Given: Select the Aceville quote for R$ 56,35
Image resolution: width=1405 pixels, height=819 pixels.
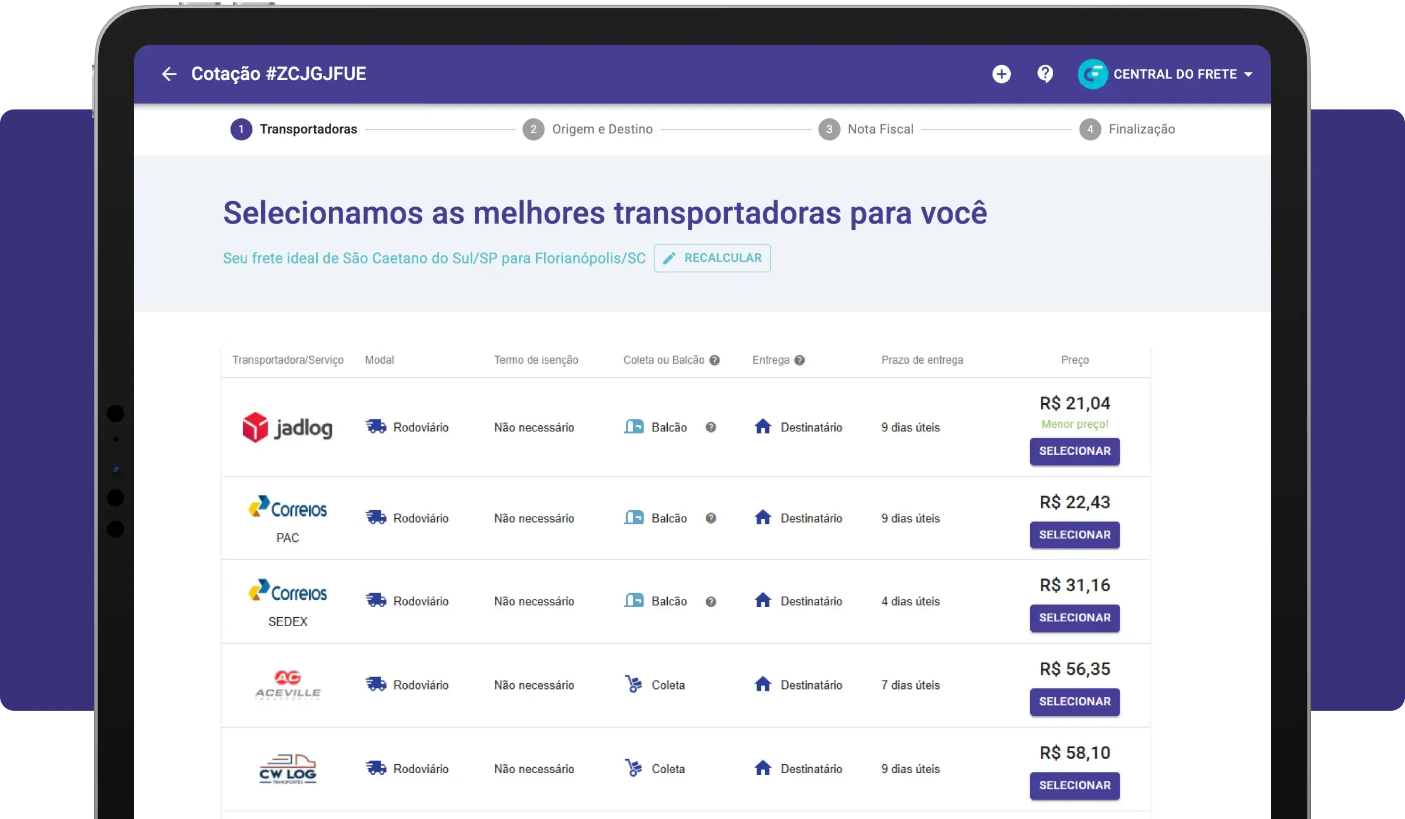Looking at the screenshot, I should 1074,702.
